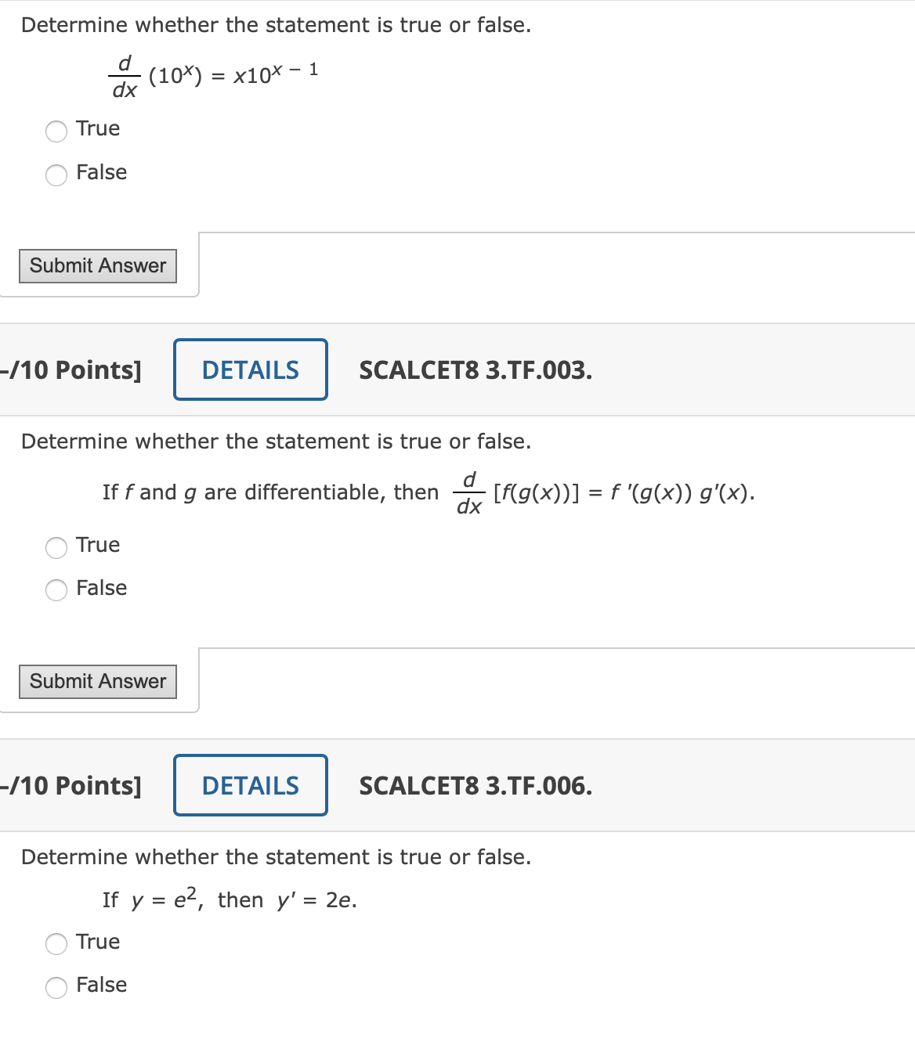Select True for the y = e² statement

[56, 945]
